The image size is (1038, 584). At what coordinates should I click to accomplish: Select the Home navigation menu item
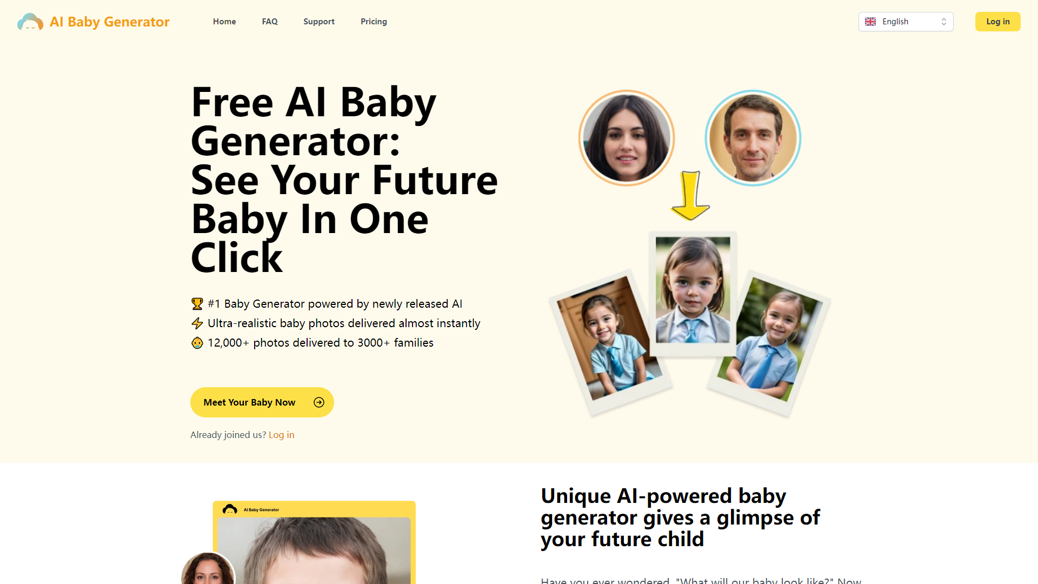pyautogui.click(x=224, y=21)
